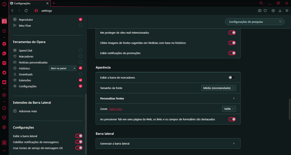Enable the Downloads sidebar checkbox
The height and width of the screenshot is (155, 291).
81,74
